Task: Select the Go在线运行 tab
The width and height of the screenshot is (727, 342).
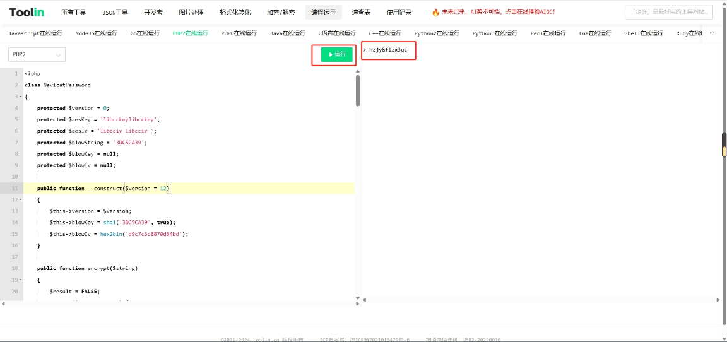Action: point(145,33)
